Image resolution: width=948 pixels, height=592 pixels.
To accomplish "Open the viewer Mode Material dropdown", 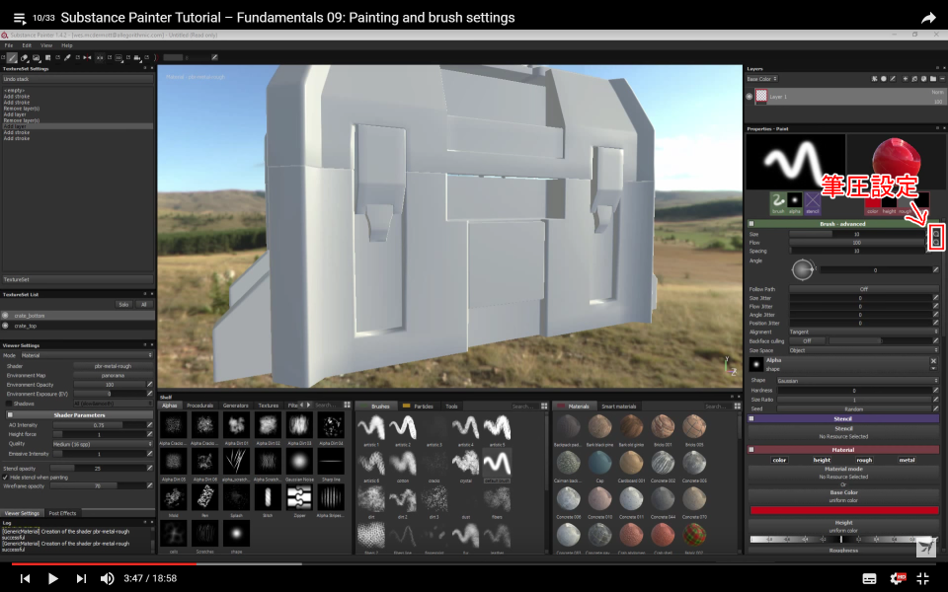I will tap(87, 355).
